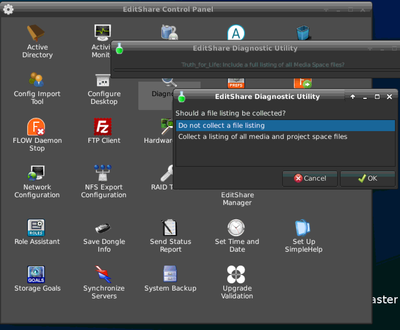Click the Cancel button in the dialog
Viewport: 400px width, 330px height.
pyautogui.click(x=310, y=178)
